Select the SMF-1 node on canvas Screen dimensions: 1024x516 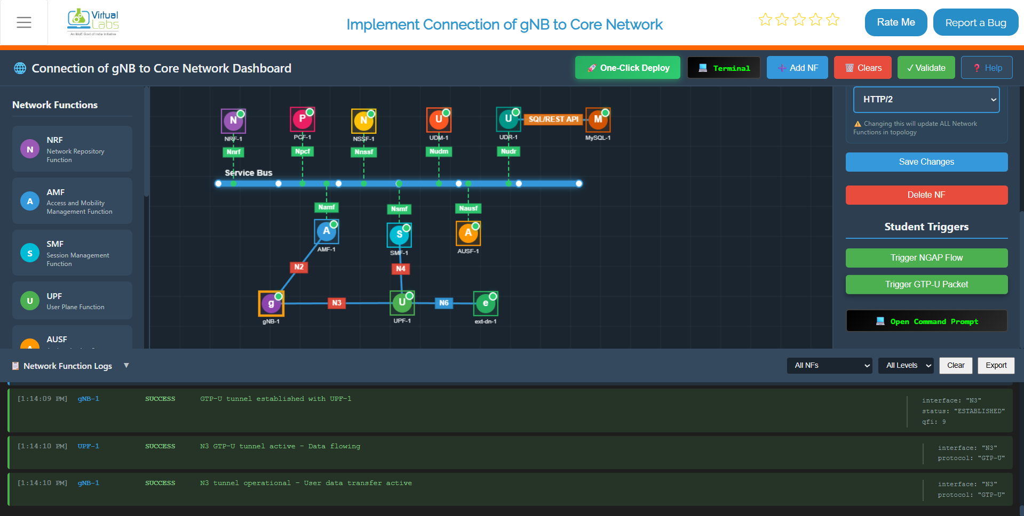coord(399,235)
